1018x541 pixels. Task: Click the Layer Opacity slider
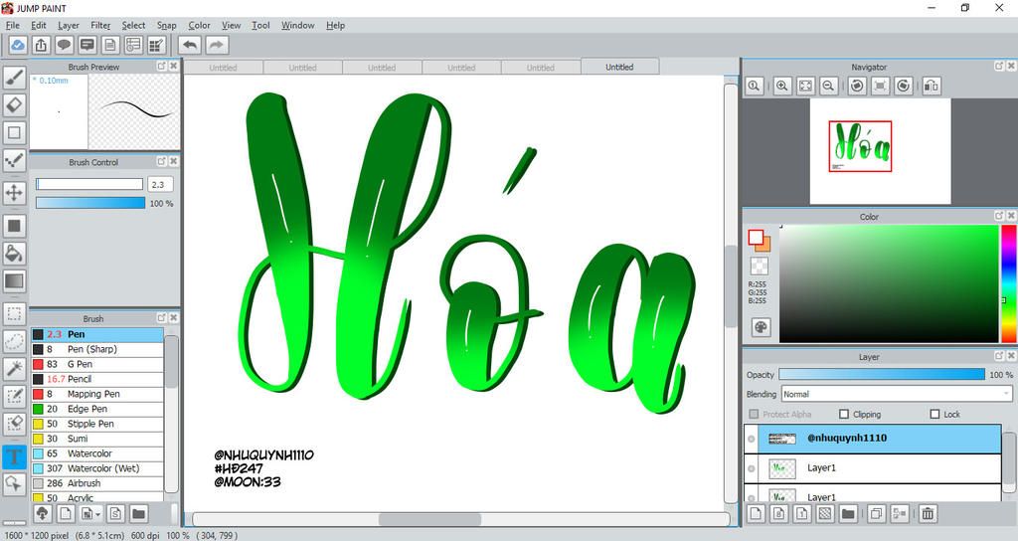coord(882,375)
